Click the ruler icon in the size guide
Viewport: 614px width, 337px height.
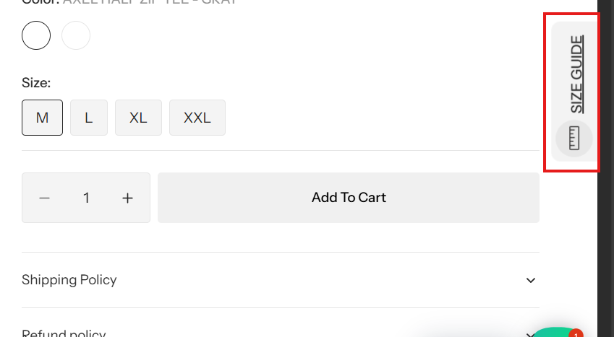point(574,138)
